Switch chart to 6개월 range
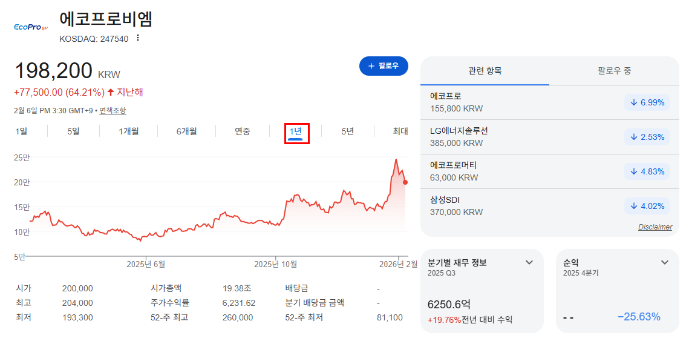 pos(186,131)
